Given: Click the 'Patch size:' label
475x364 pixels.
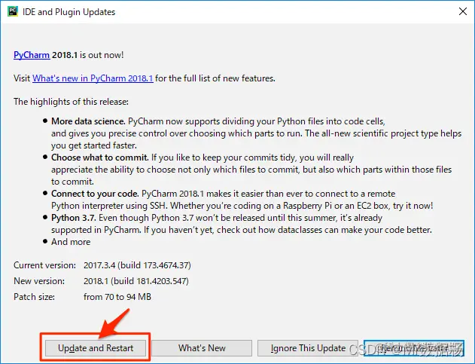Looking at the screenshot, I should (x=34, y=297).
